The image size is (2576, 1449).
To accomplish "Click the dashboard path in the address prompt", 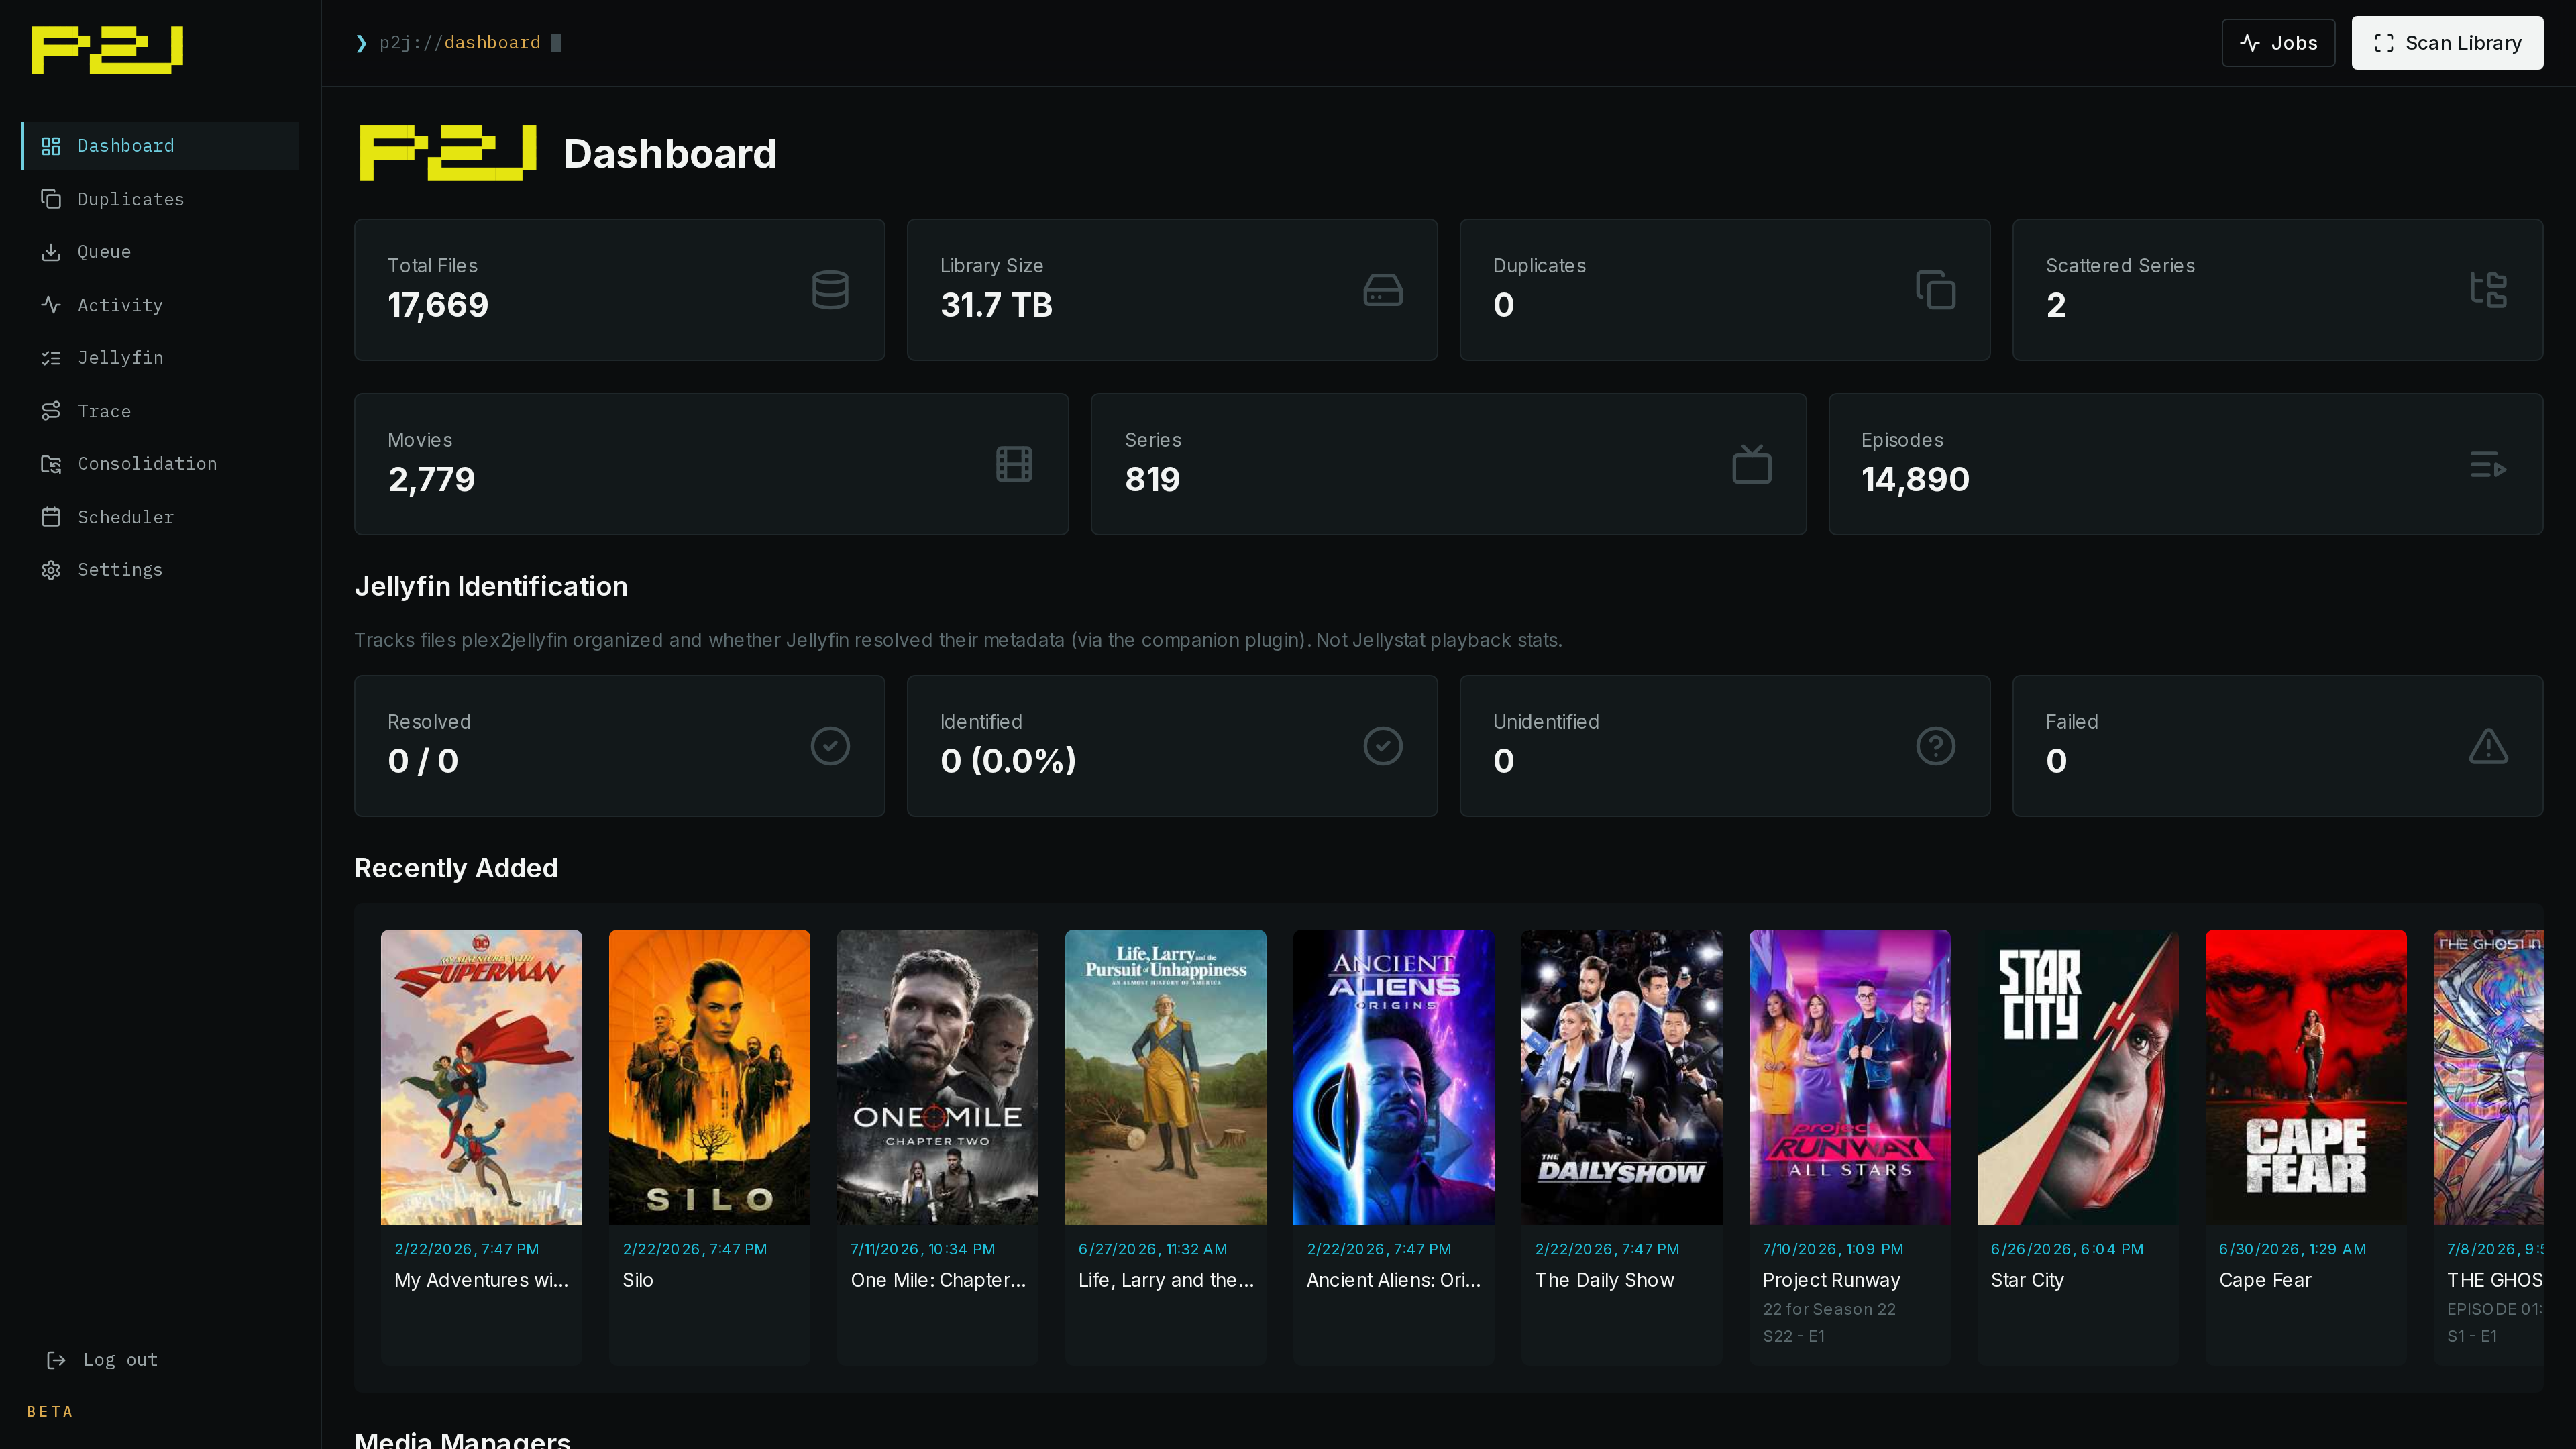I will [492, 43].
